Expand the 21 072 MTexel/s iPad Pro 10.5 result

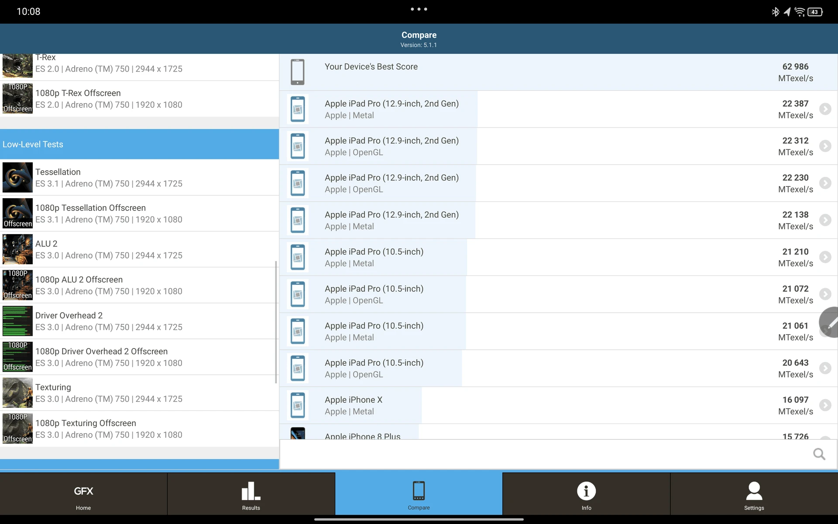825,294
